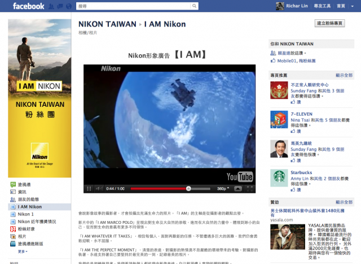Click the Richar Lin profile name

click(297, 6)
